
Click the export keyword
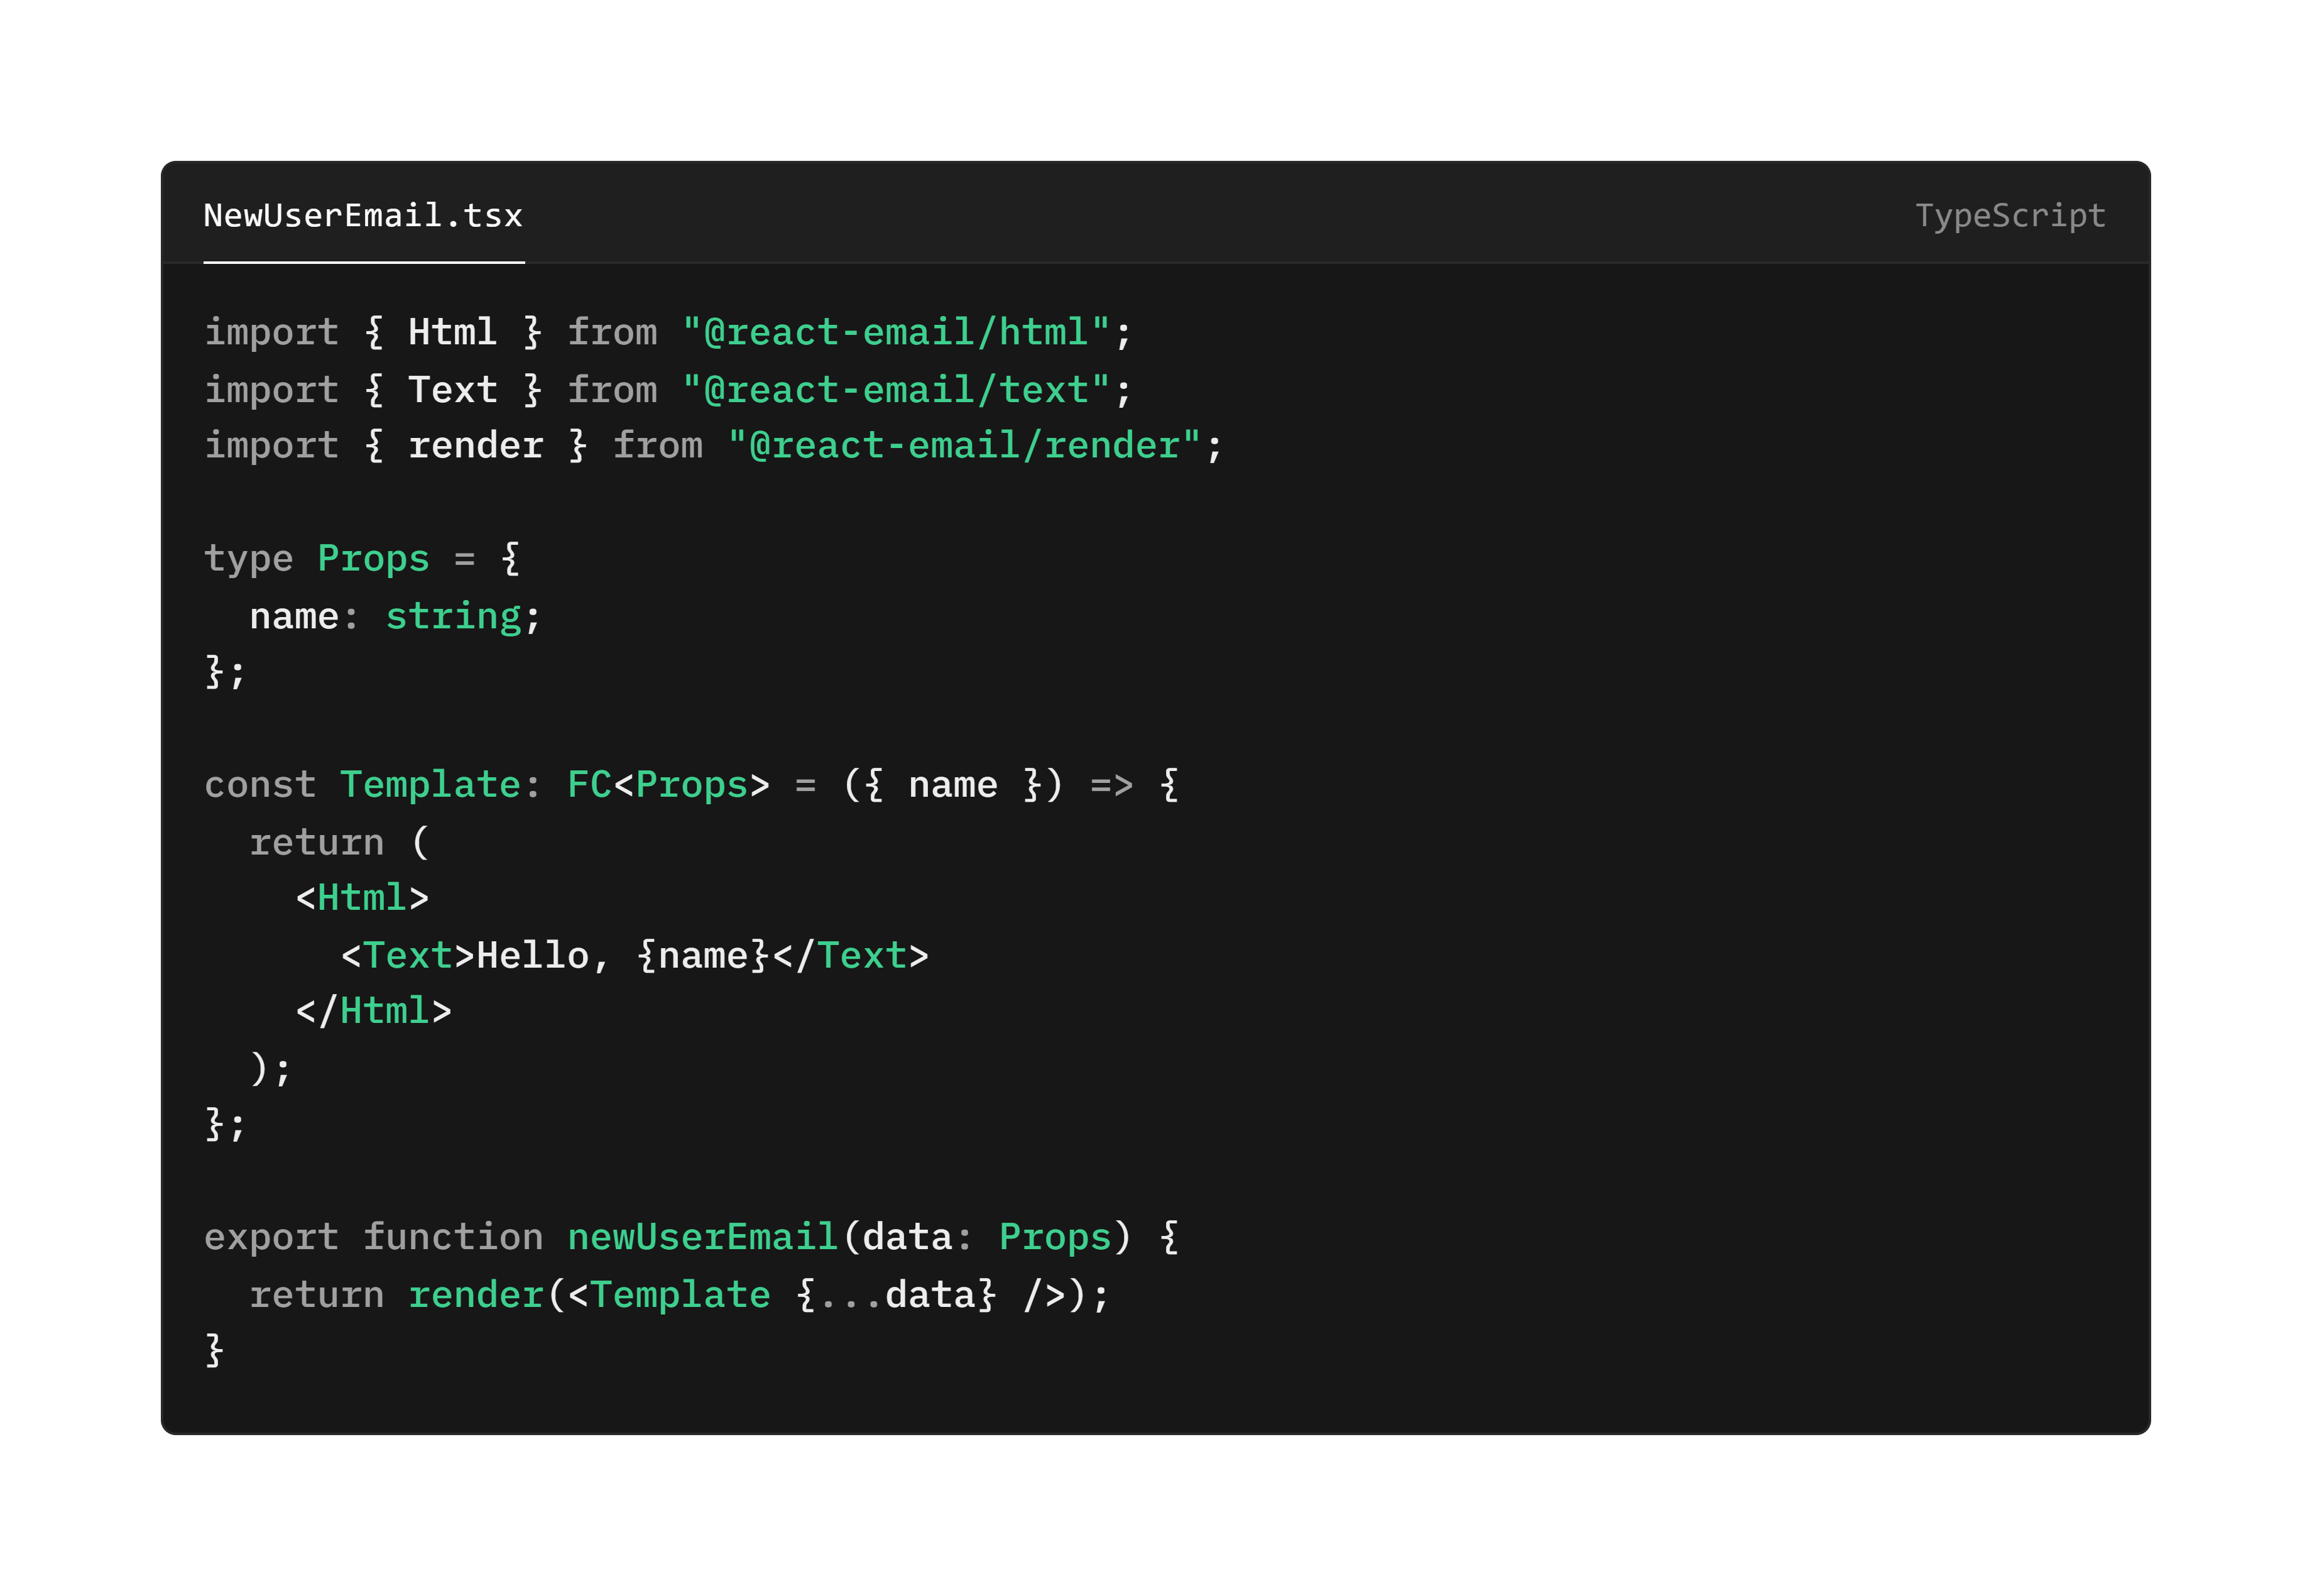tap(271, 1237)
